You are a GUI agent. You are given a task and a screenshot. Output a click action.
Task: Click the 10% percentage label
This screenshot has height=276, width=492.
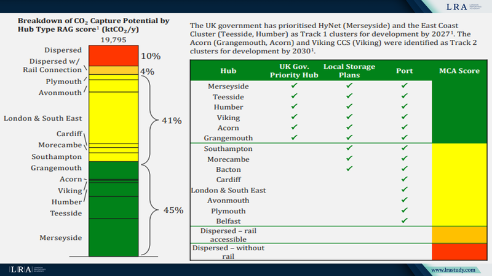[x=151, y=56]
